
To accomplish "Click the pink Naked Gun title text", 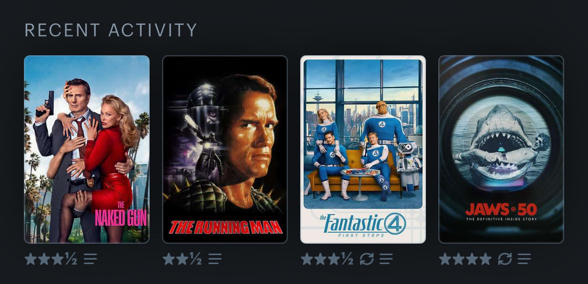I will point(120,214).
